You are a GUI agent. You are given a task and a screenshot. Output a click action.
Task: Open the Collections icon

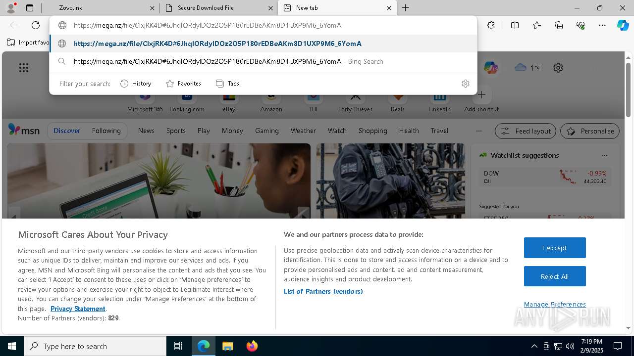pos(559,25)
